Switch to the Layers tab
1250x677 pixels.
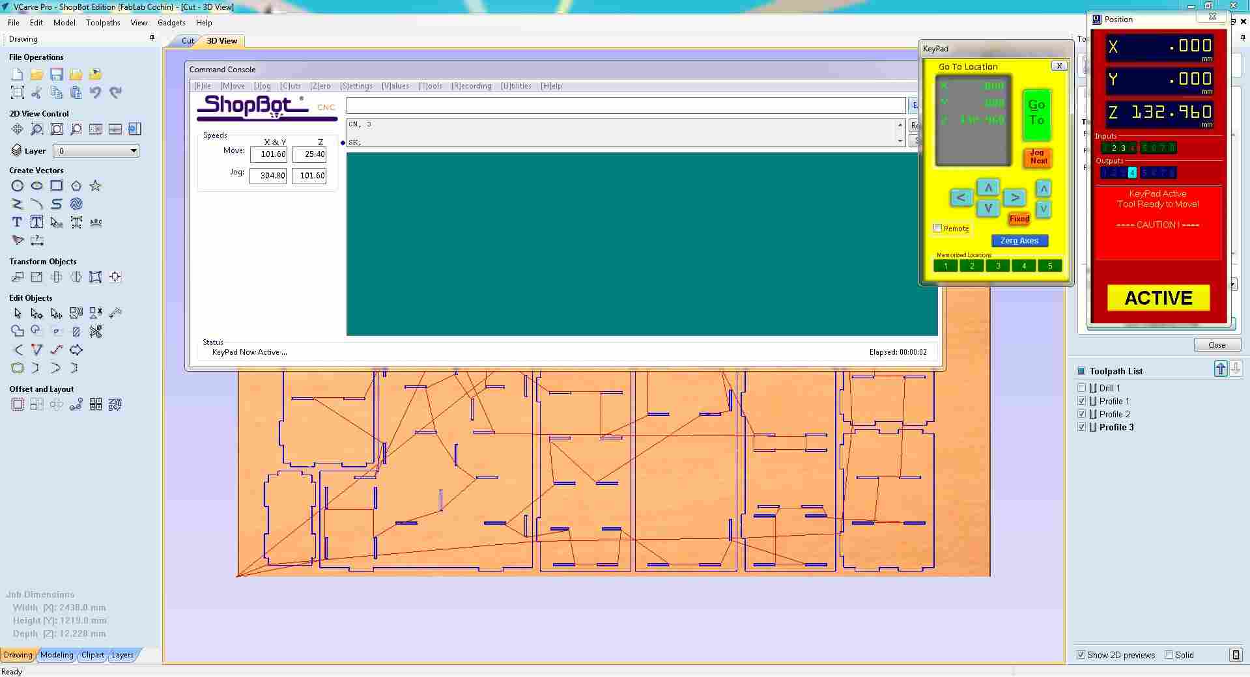122,656
